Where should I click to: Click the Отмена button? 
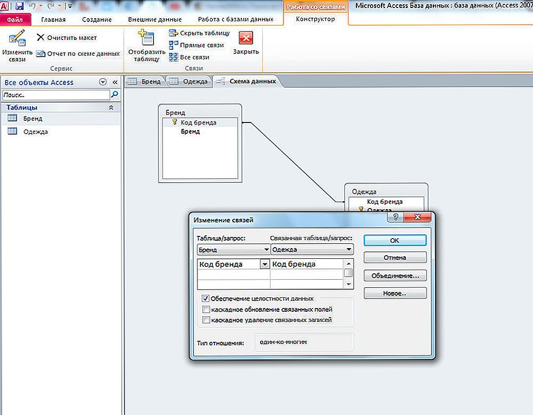coord(395,258)
